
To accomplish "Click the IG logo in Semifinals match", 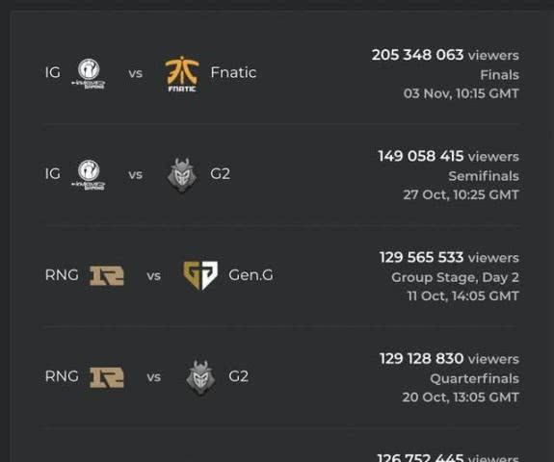I will 89,175.
